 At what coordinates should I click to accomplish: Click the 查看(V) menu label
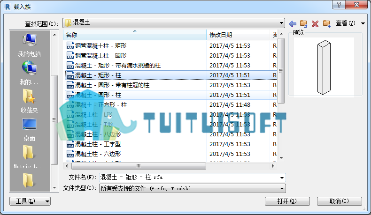(x=346, y=23)
